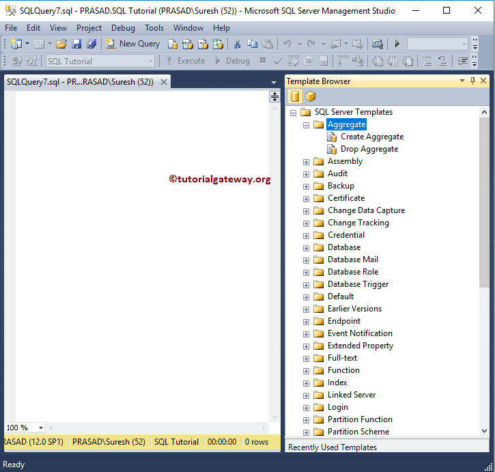Click the Paste clipboard icon
The height and width of the screenshot is (472, 495).
point(268,44)
